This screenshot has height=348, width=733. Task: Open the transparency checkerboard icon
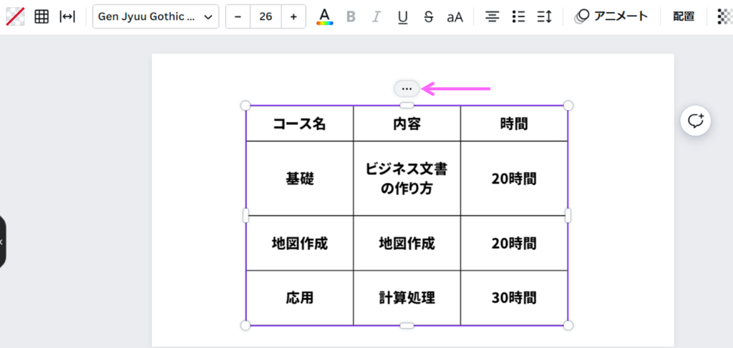pyautogui.click(x=724, y=16)
